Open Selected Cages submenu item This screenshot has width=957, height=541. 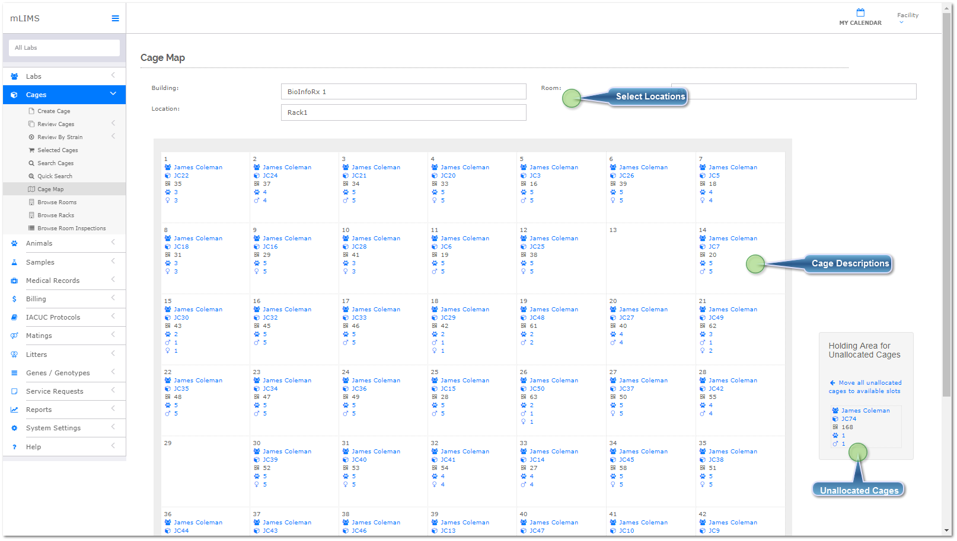[x=58, y=150]
